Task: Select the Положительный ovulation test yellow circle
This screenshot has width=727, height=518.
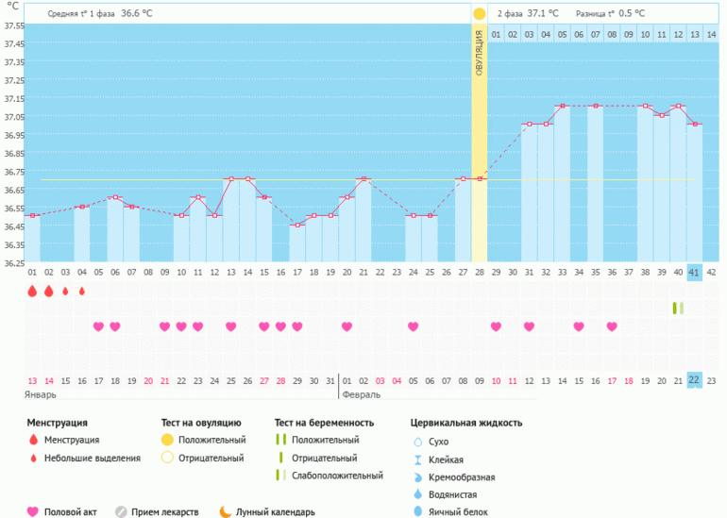Action: [167, 440]
